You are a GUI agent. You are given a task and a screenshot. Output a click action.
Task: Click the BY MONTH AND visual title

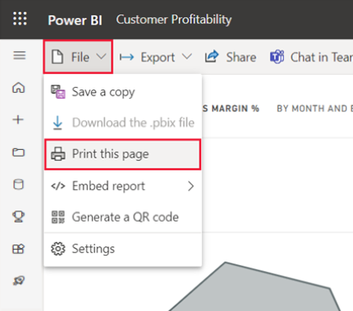point(315,108)
